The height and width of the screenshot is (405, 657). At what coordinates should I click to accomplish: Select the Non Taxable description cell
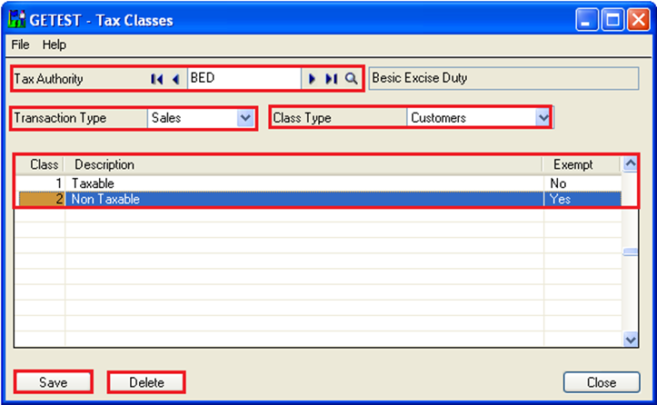coord(304,199)
